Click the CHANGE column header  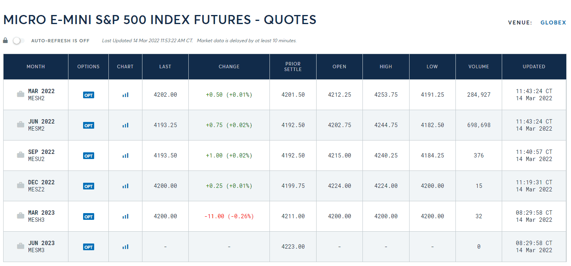229,67
